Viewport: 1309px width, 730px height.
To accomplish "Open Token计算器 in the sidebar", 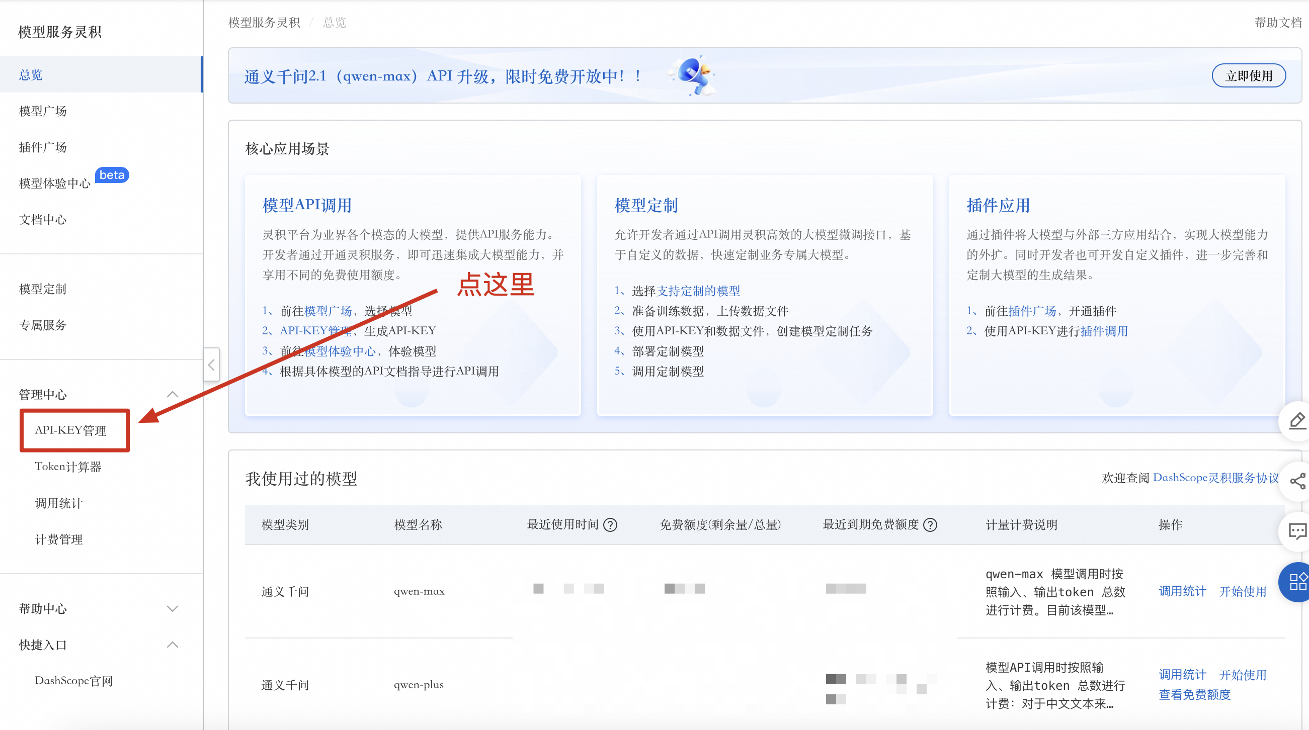I will click(x=68, y=467).
